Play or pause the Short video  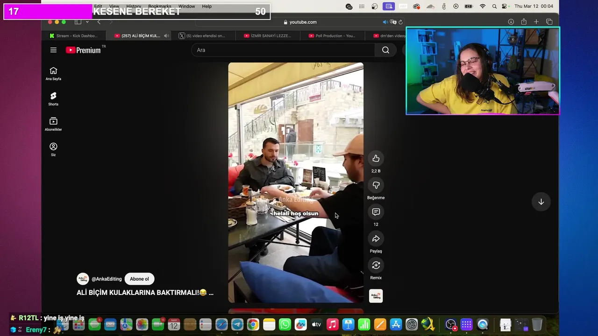[x=296, y=182]
